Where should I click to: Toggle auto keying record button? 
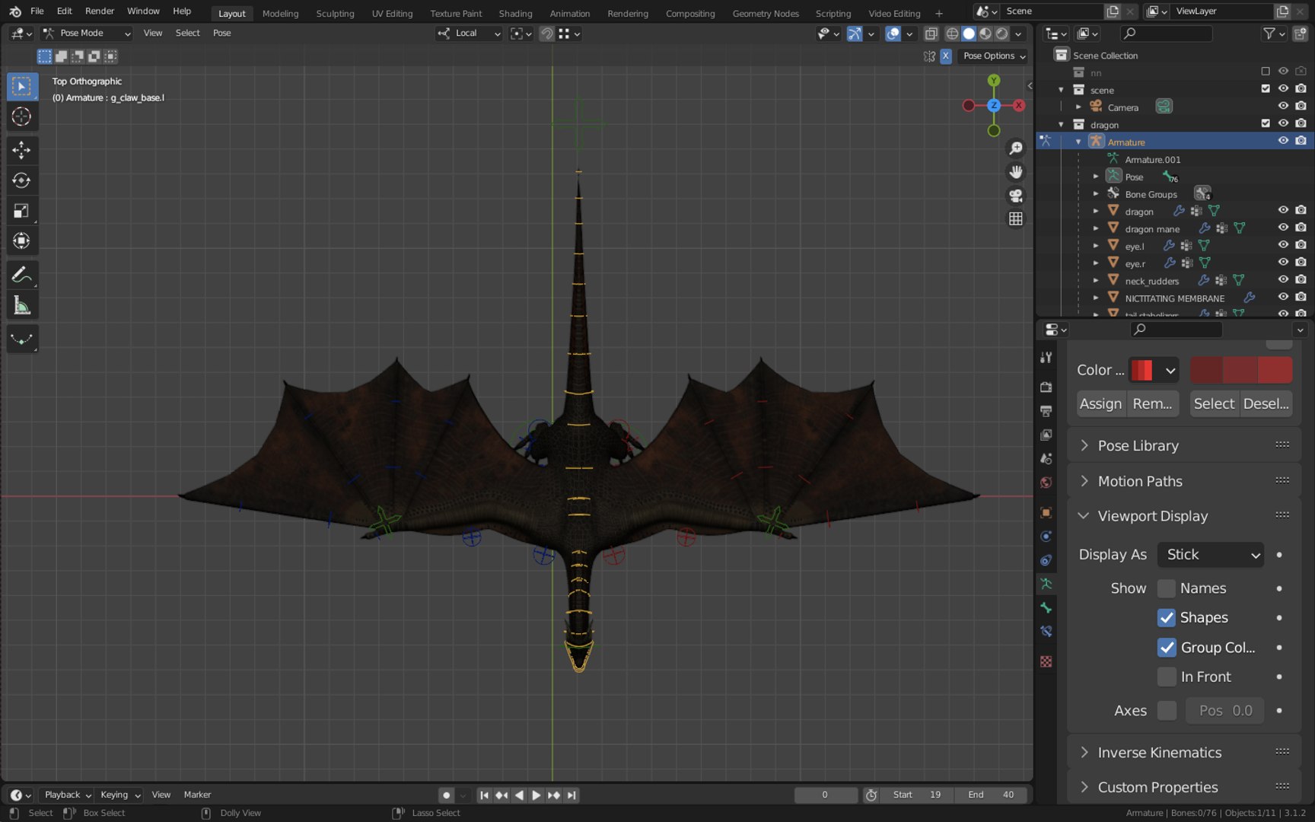[447, 795]
